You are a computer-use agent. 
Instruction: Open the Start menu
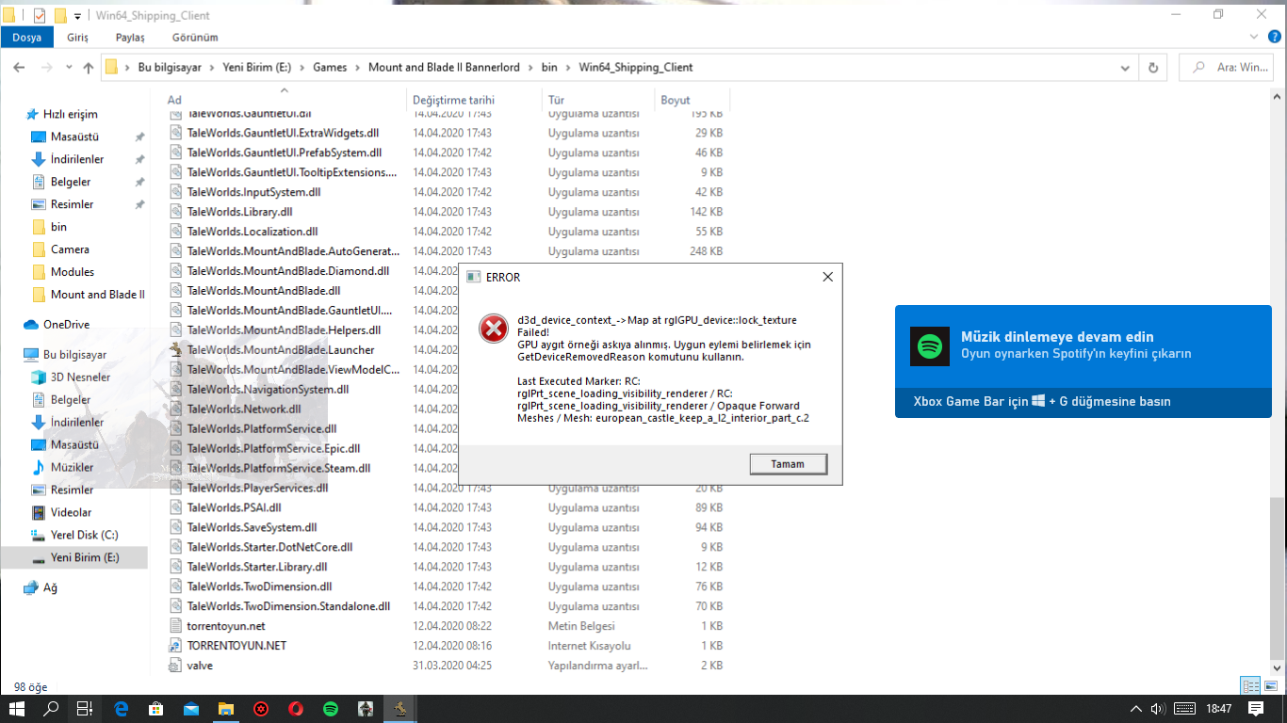[17, 709]
